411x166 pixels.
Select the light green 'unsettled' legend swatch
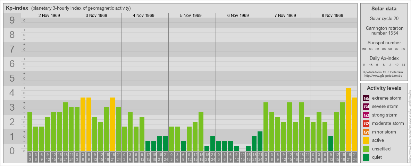point(366,149)
